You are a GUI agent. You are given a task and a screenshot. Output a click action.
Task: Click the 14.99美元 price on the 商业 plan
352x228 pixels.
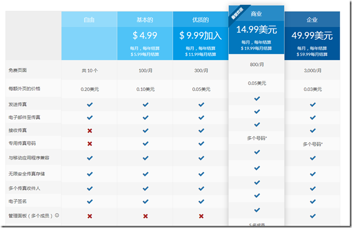coord(256,29)
